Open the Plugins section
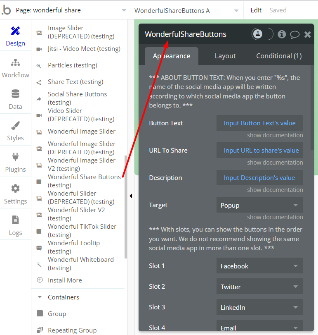The height and width of the screenshot is (335, 318). [x=15, y=162]
